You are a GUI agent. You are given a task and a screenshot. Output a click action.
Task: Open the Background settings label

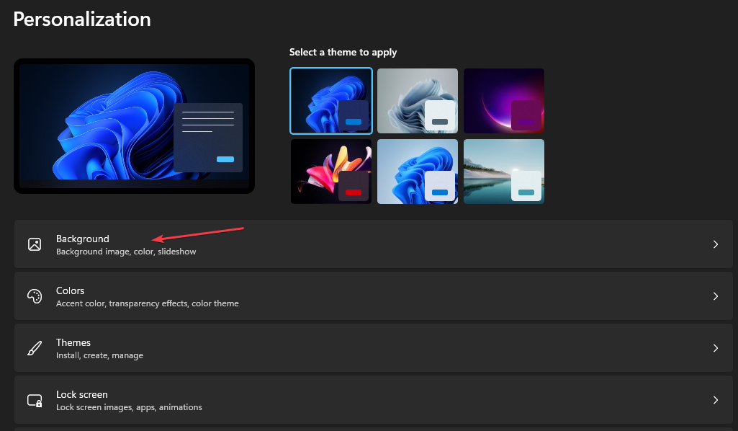tap(82, 239)
